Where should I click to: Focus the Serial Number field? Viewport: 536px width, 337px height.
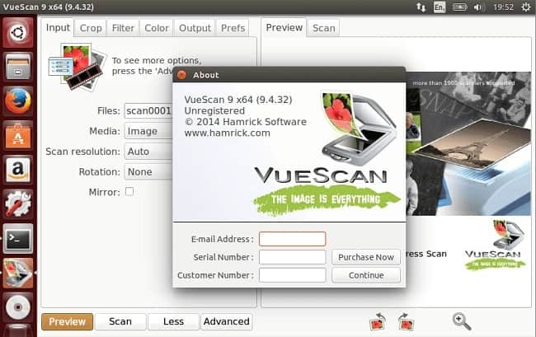pos(292,257)
